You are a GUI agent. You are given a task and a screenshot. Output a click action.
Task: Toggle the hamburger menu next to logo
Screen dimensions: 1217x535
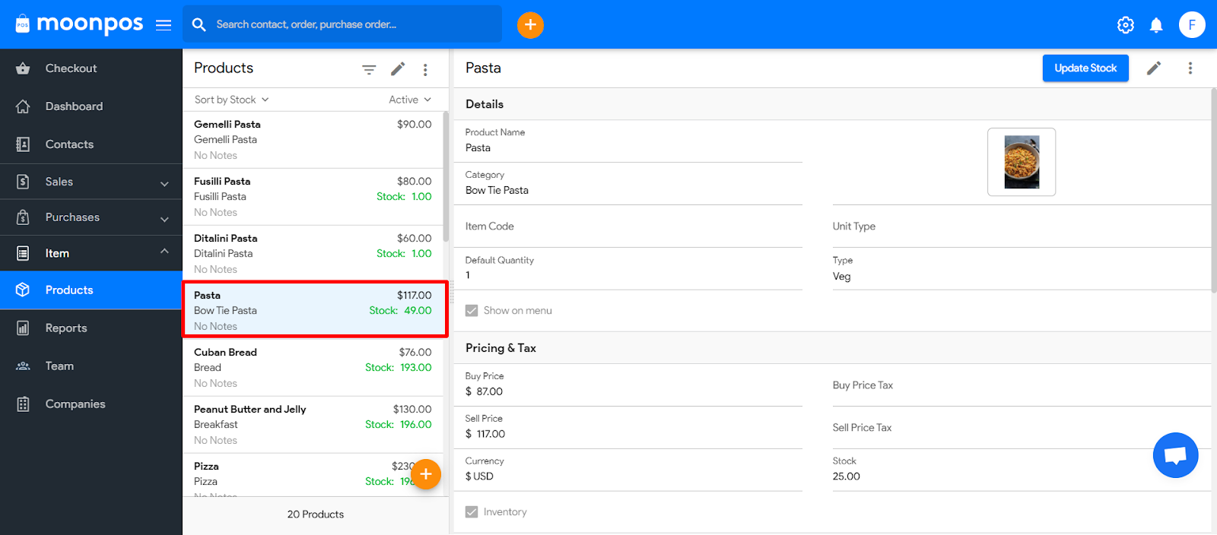tap(164, 25)
